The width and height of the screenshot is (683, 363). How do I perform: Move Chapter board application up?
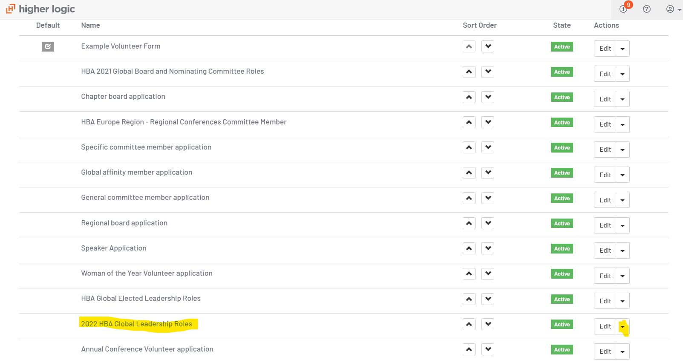coord(469,97)
